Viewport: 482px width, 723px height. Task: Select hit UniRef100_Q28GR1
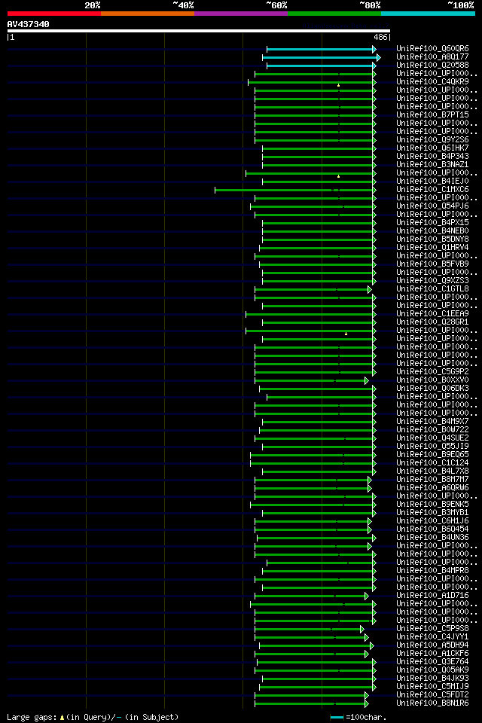coord(432,322)
